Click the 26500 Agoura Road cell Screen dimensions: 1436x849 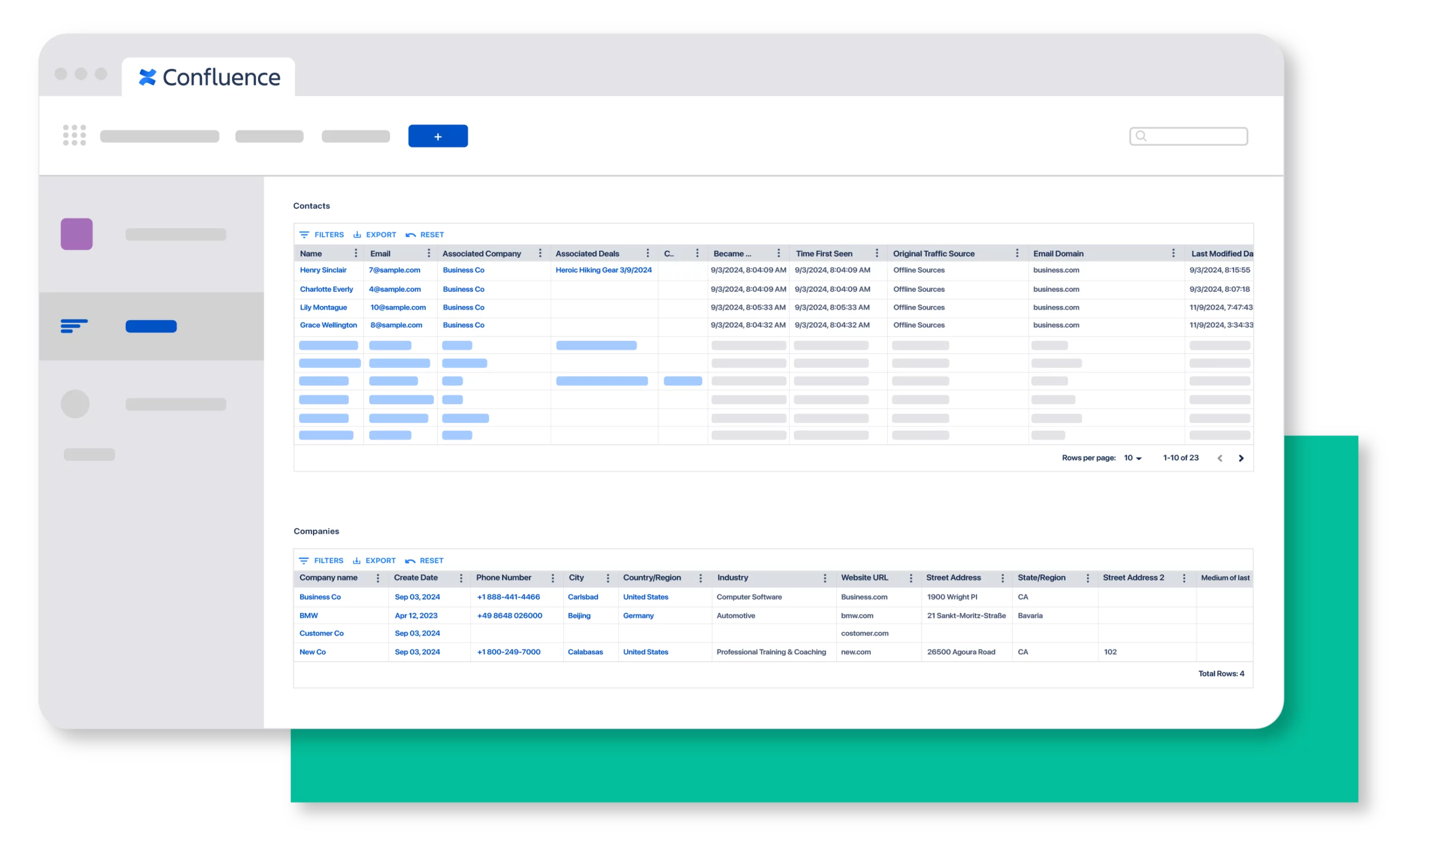tap(961, 652)
